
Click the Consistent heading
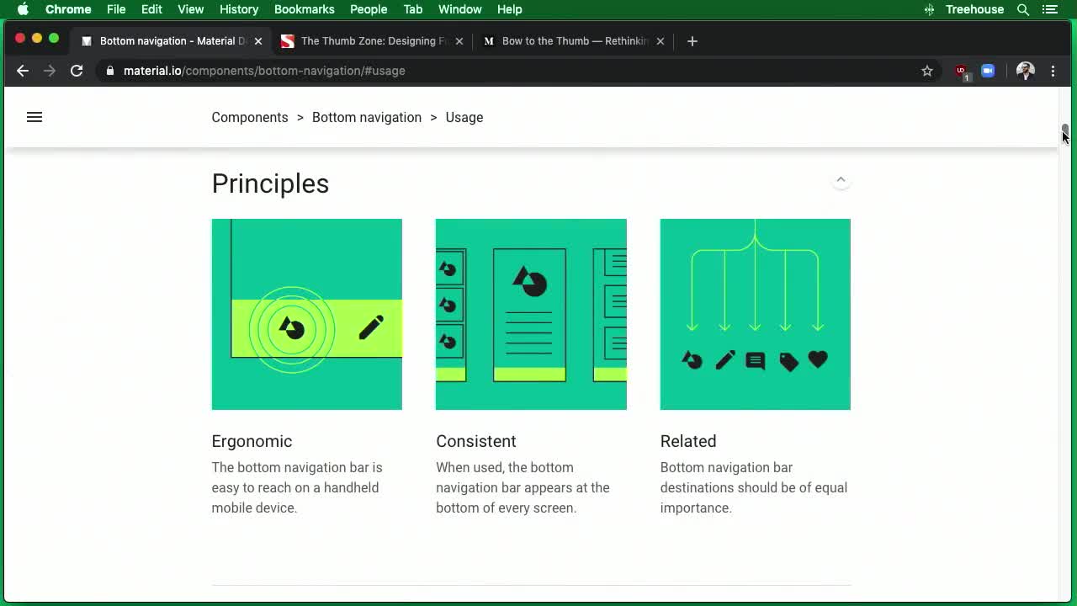[x=476, y=441]
